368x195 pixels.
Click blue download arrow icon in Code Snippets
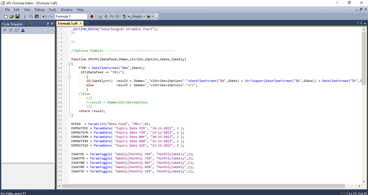click(23, 30)
